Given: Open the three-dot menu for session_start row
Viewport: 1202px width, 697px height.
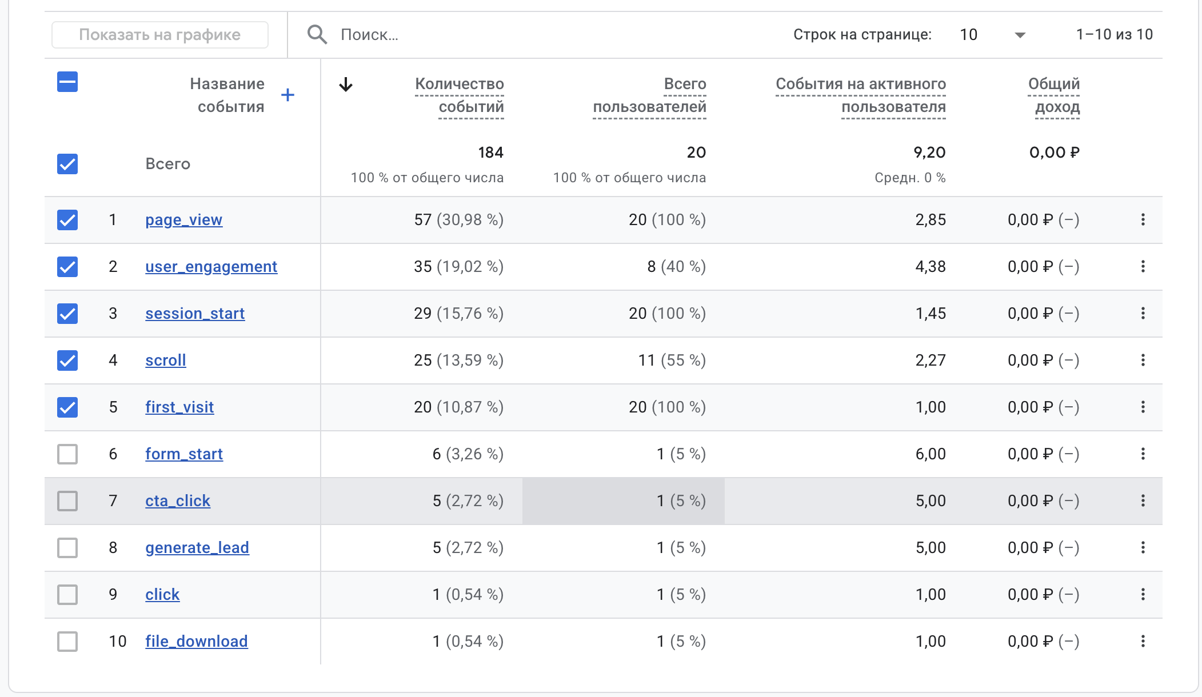Looking at the screenshot, I should (1143, 313).
